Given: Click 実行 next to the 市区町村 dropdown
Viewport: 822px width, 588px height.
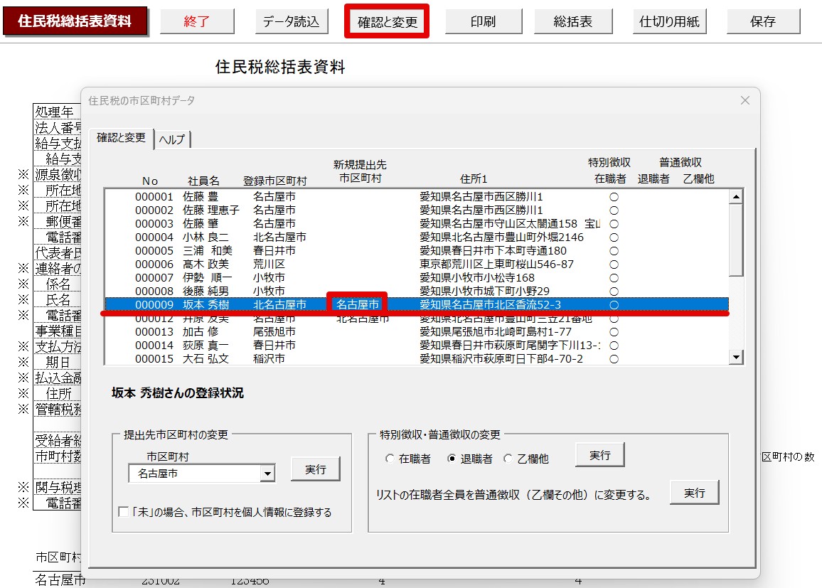Looking at the screenshot, I should 315,470.
